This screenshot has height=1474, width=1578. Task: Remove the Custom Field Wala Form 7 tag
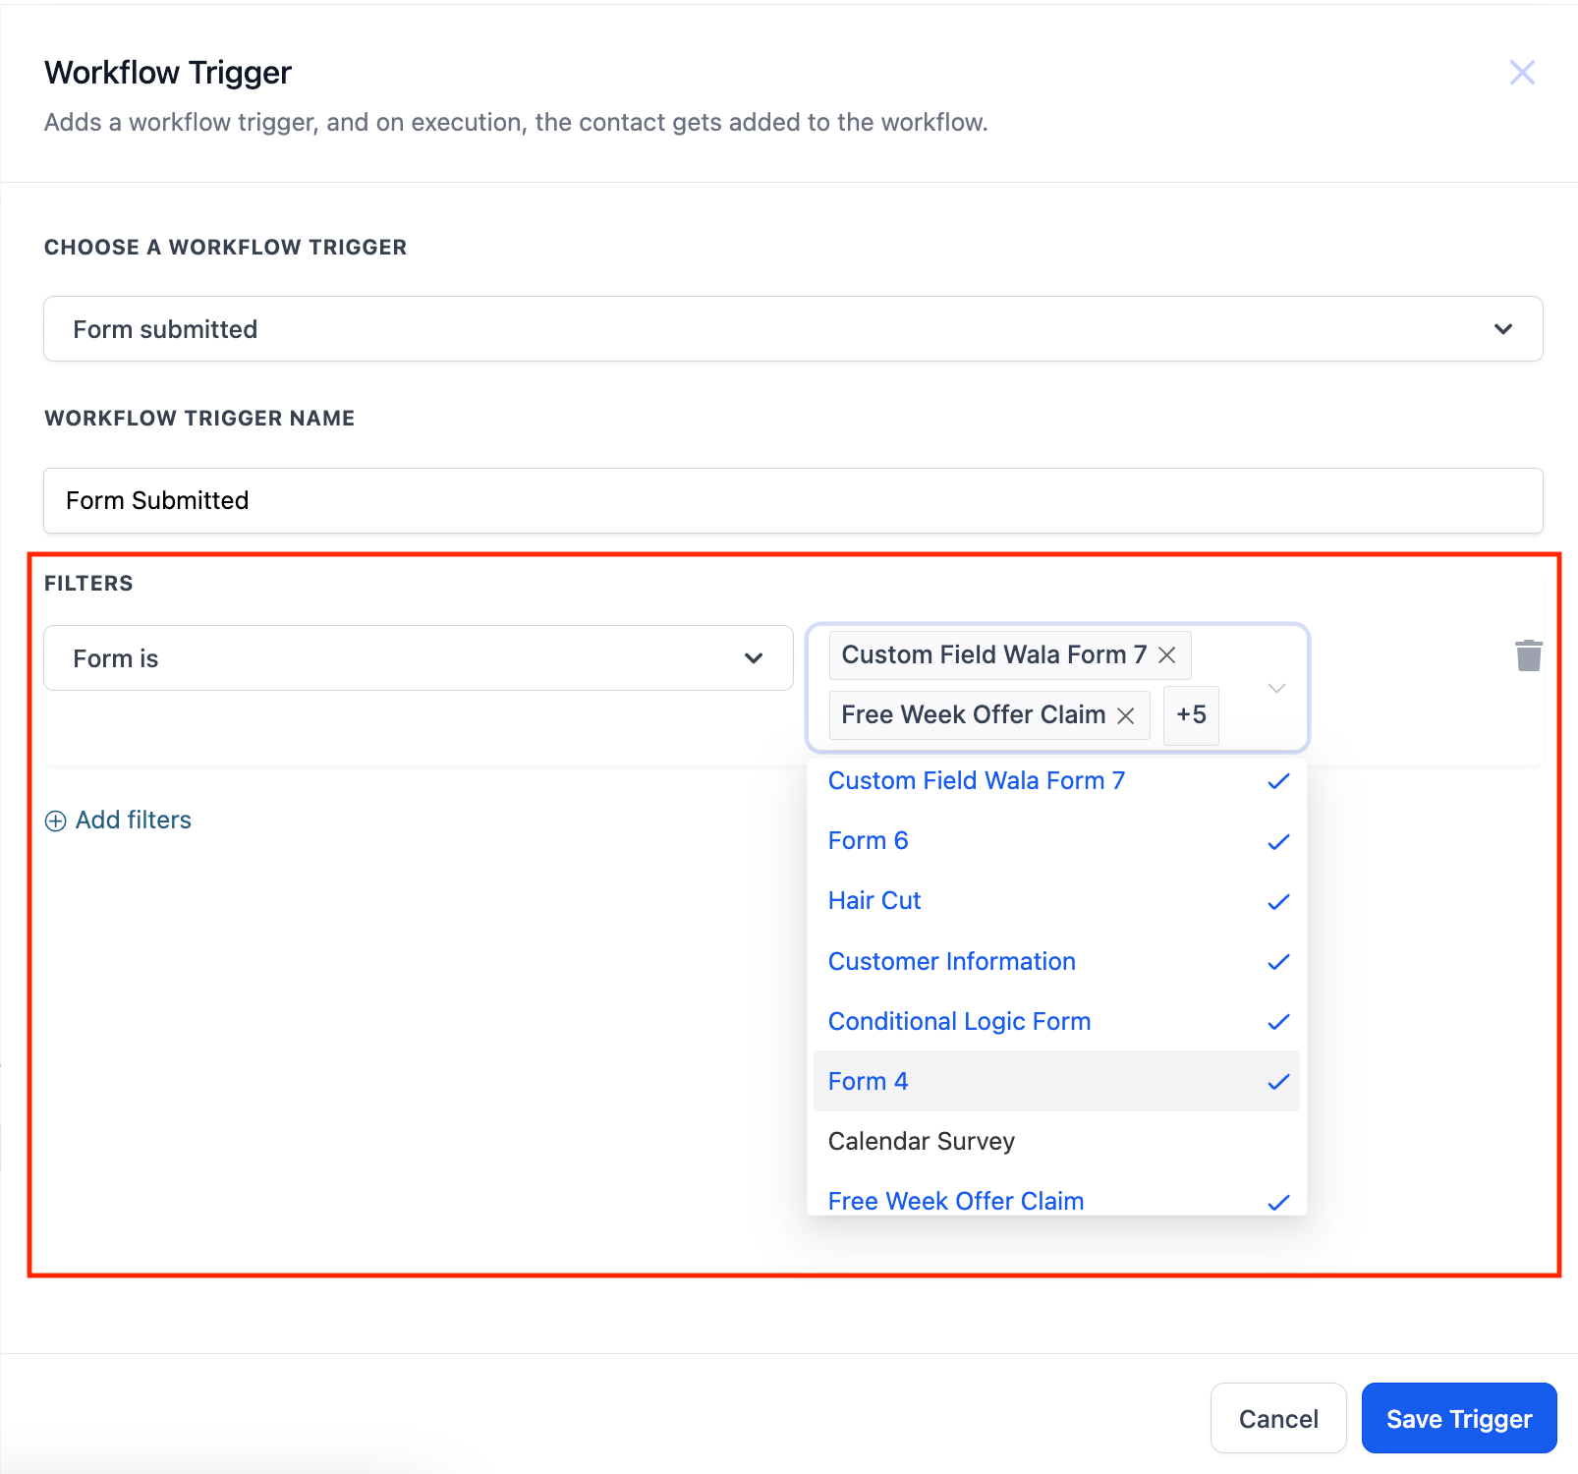pos(1167,655)
